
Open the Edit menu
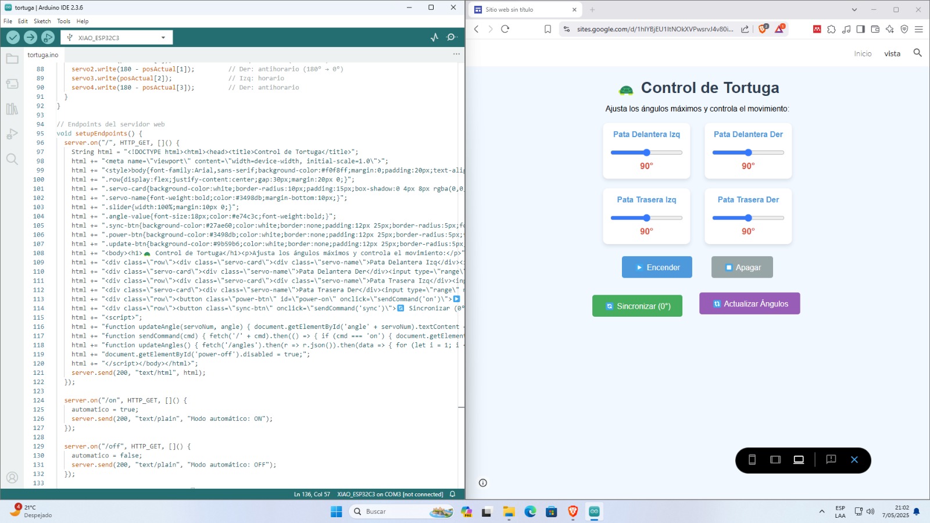[x=23, y=22]
